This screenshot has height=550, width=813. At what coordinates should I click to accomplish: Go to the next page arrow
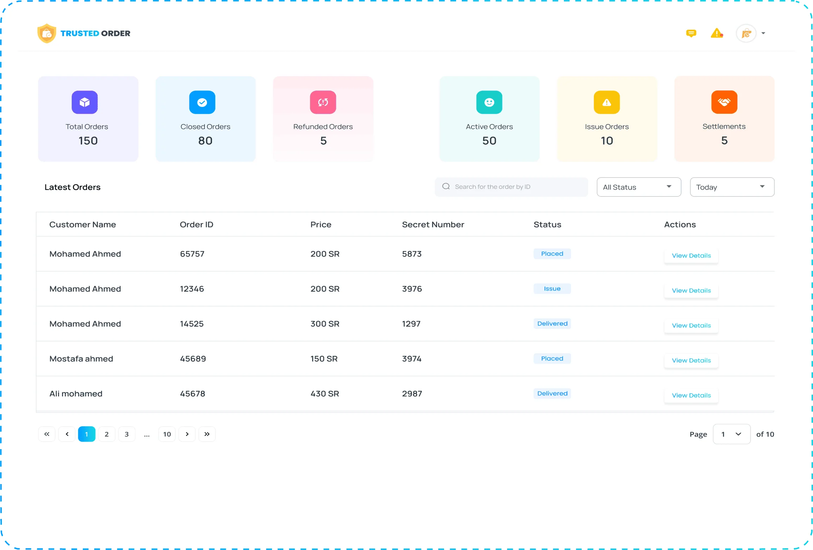pos(187,434)
